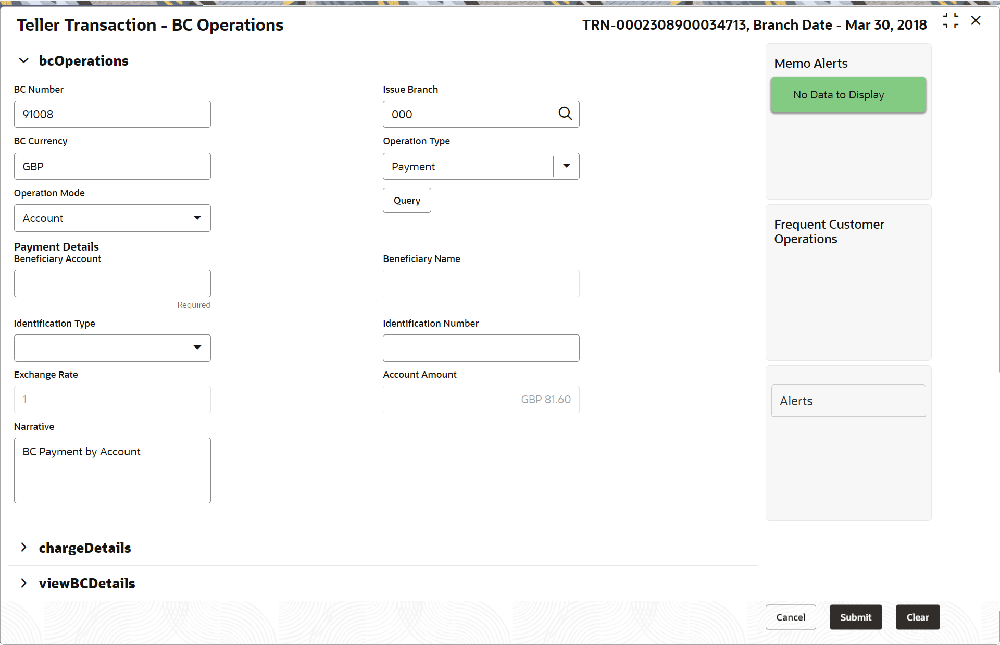
Task: Open the Alerts panel header
Action: point(848,401)
